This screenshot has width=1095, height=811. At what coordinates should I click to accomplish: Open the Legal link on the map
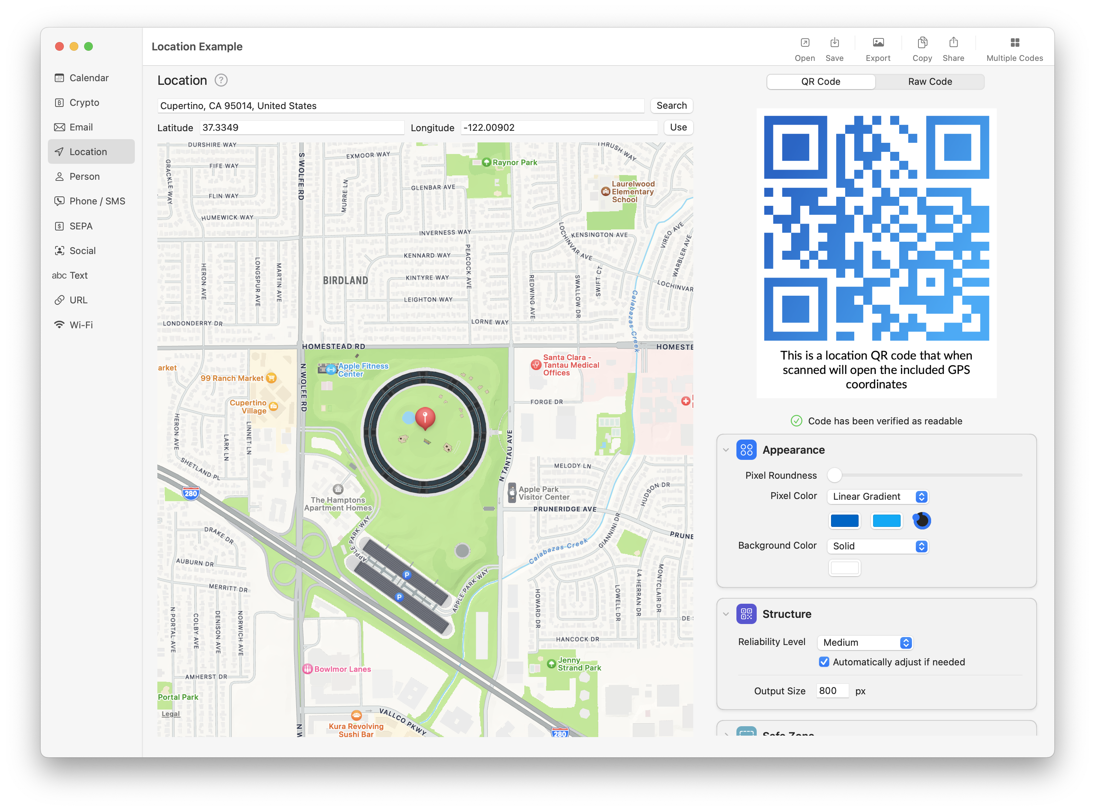170,714
